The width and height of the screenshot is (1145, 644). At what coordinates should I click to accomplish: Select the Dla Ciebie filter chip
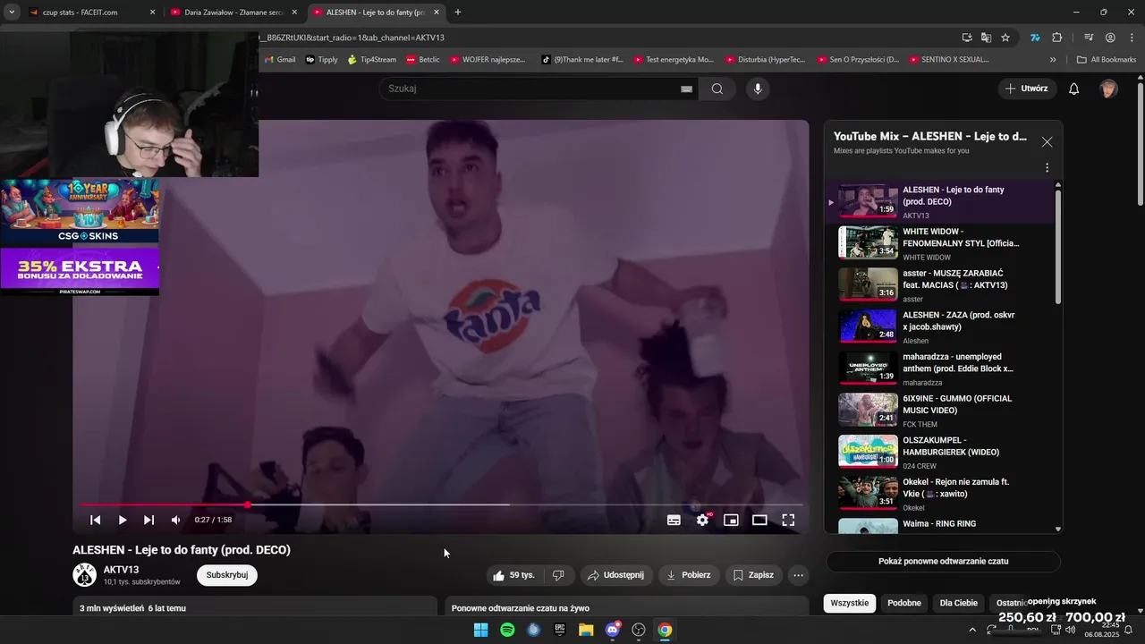pos(959,603)
